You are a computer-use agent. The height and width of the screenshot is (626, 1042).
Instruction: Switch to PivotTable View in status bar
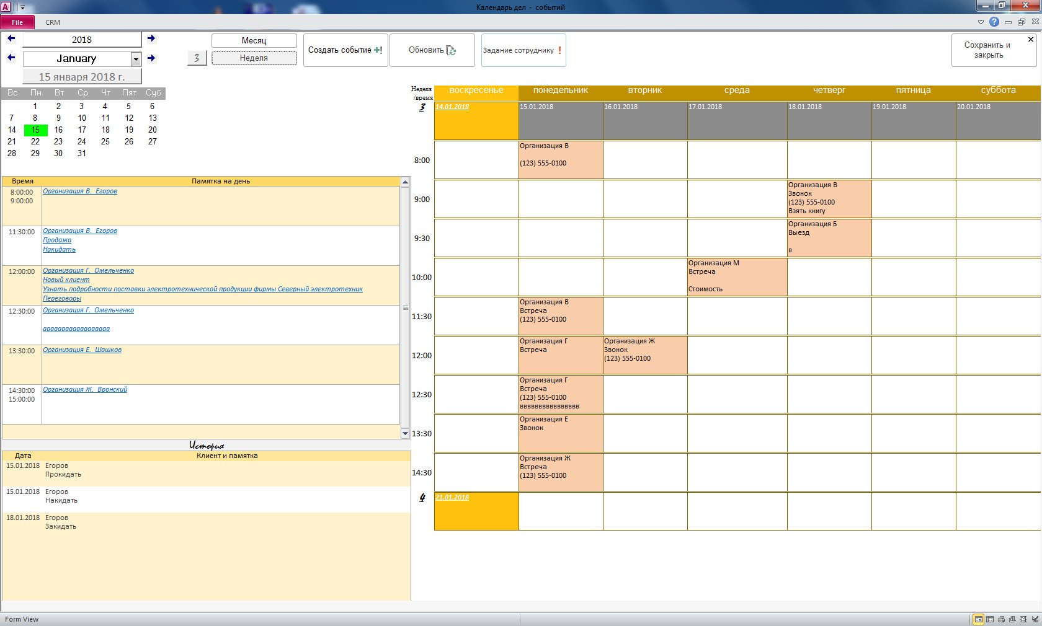tap(1001, 619)
